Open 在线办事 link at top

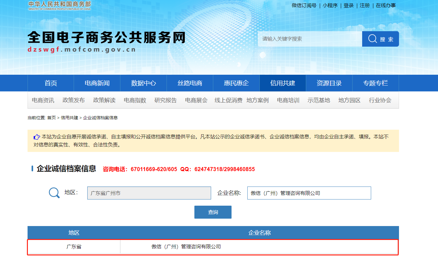point(386,6)
